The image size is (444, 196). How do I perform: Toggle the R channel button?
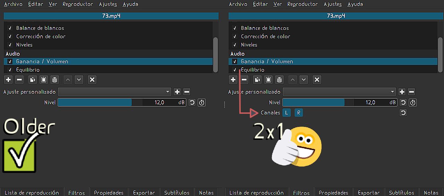coord(299,113)
